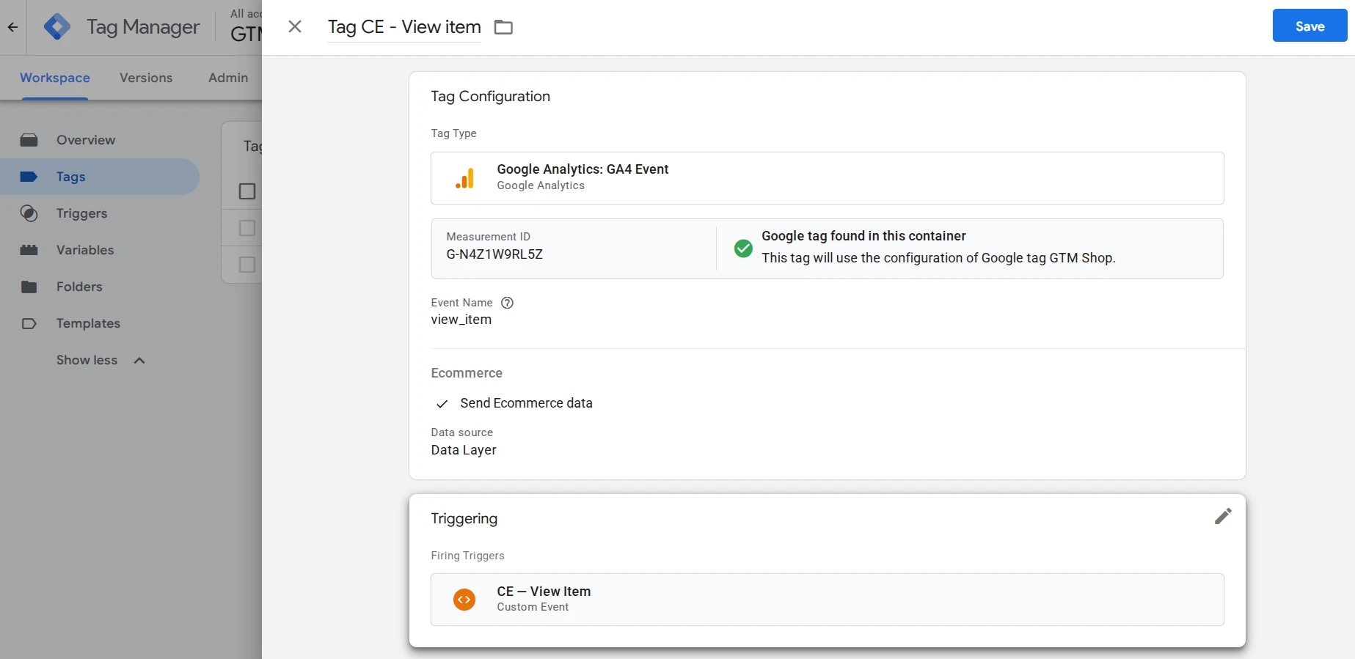This screenshot has height=659, width=1355.
Task: Click the Triggering section heading
Action: point(464,518)
